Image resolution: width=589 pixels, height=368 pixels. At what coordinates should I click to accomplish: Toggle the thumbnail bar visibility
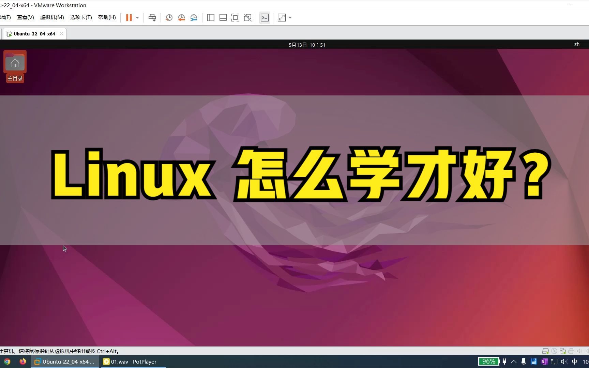click(223, 17)
